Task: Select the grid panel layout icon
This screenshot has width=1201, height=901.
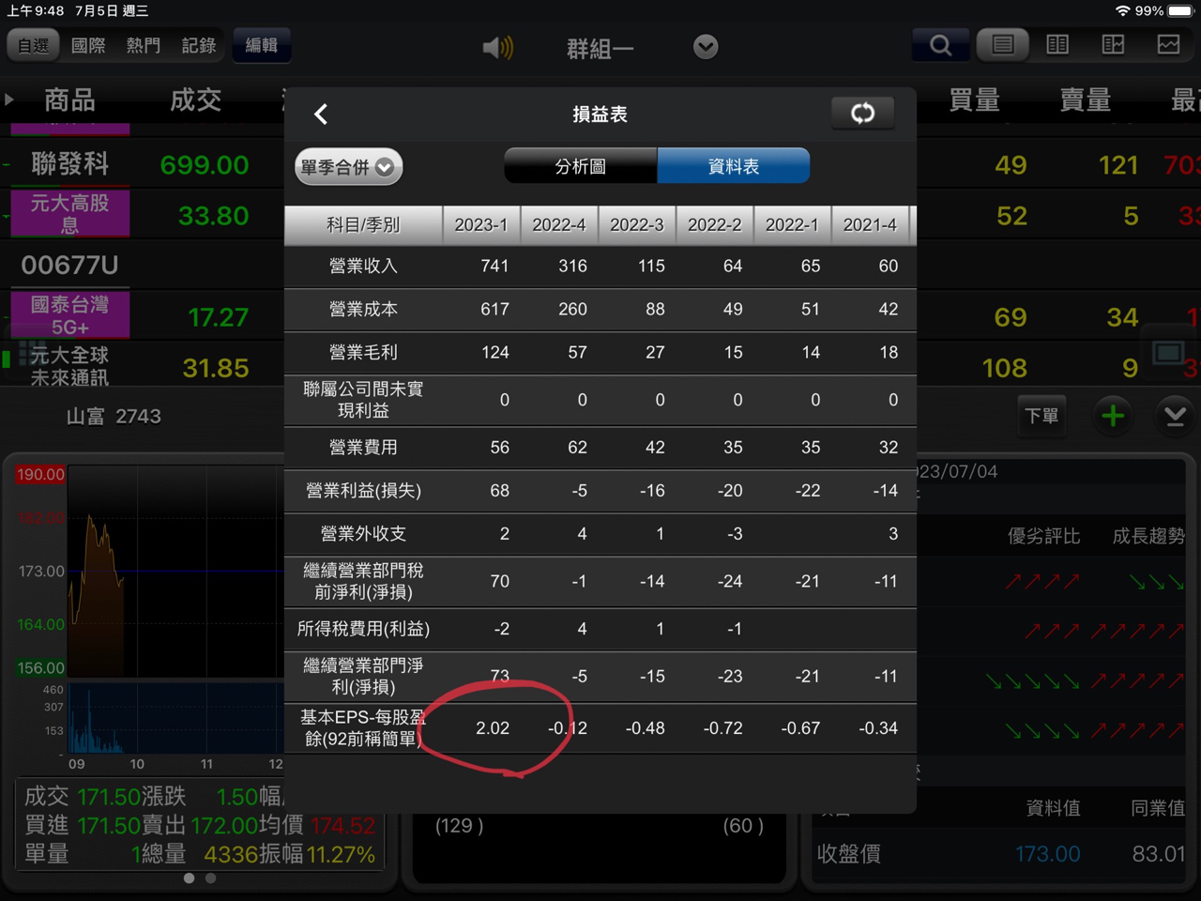Action: pos(1113,45)
